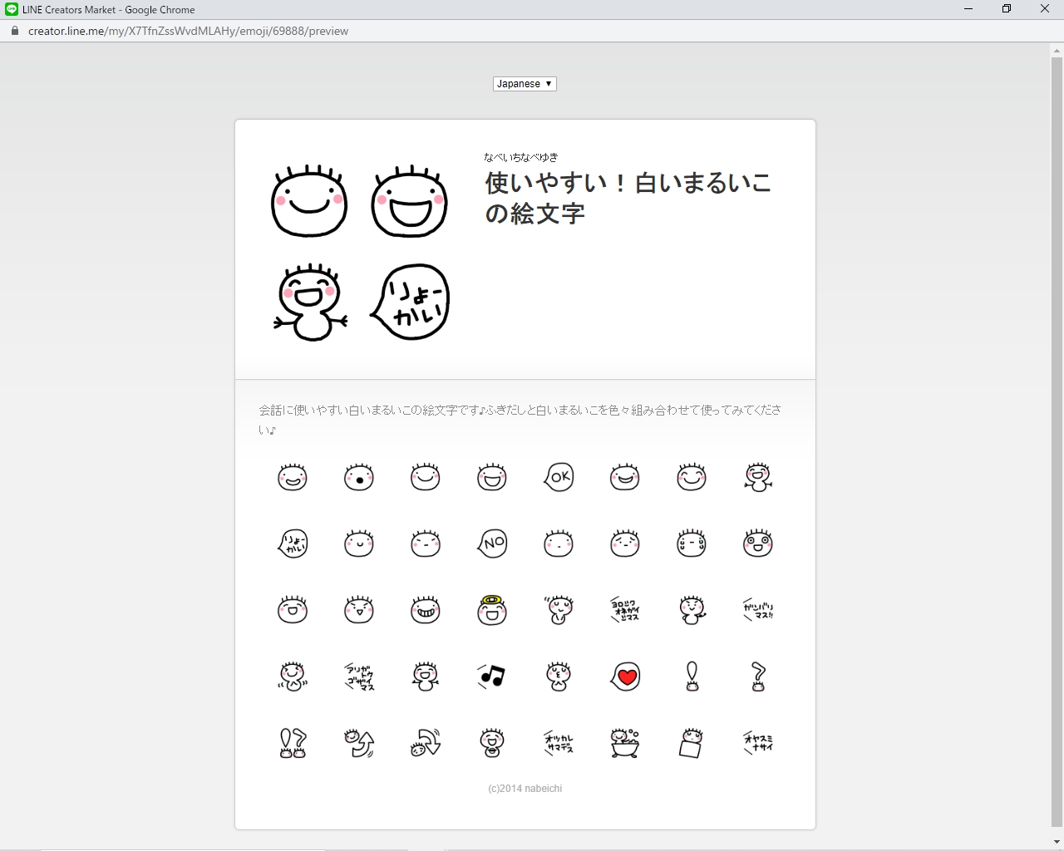Click the large りょーかい speech bubble preview
Screen dimensions: 1064x851
click(x=409, y=302)
